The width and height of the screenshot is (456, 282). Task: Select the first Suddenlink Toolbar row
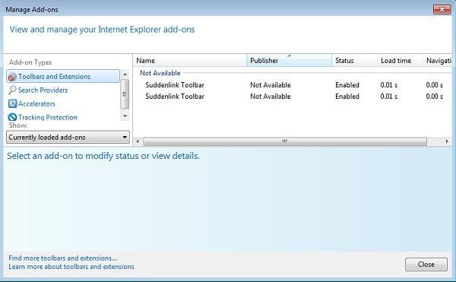tap(293, 85)
